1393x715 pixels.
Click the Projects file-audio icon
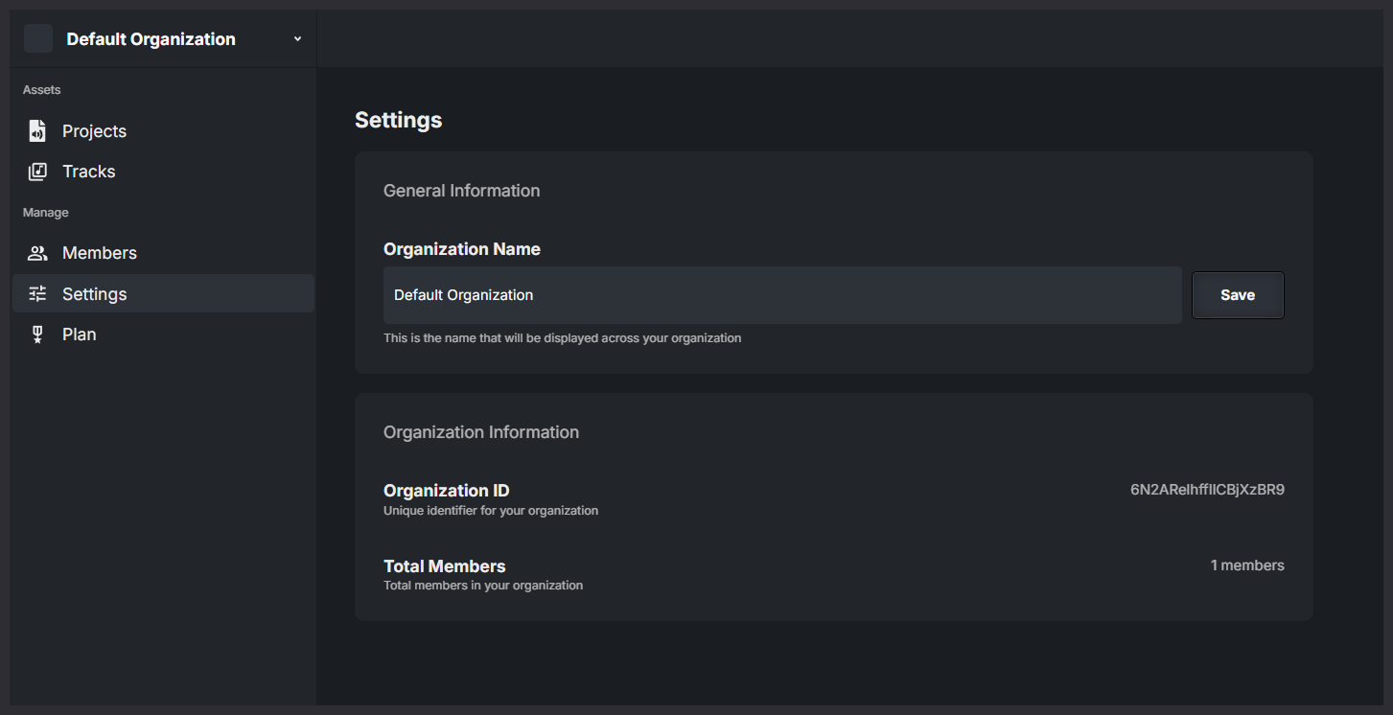[37, 131]
